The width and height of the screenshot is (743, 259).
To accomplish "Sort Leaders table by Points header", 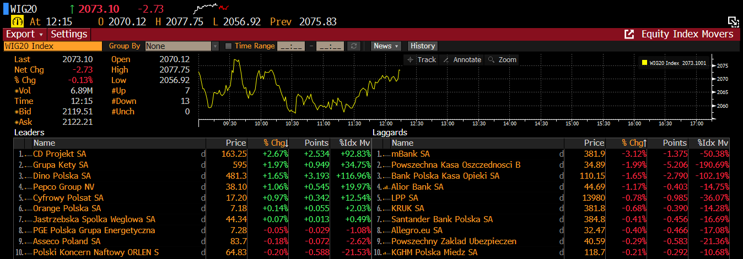I will coord(310,143).
